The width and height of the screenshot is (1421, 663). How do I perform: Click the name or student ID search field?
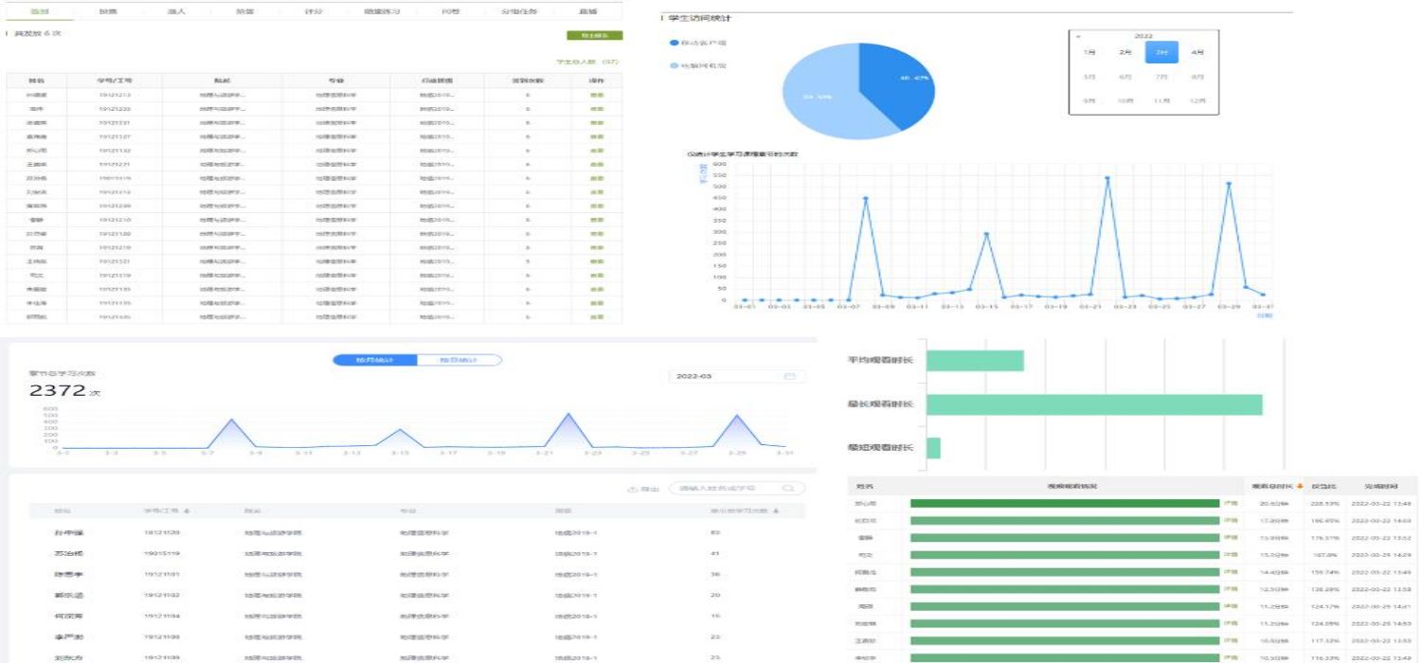[725, 489]
